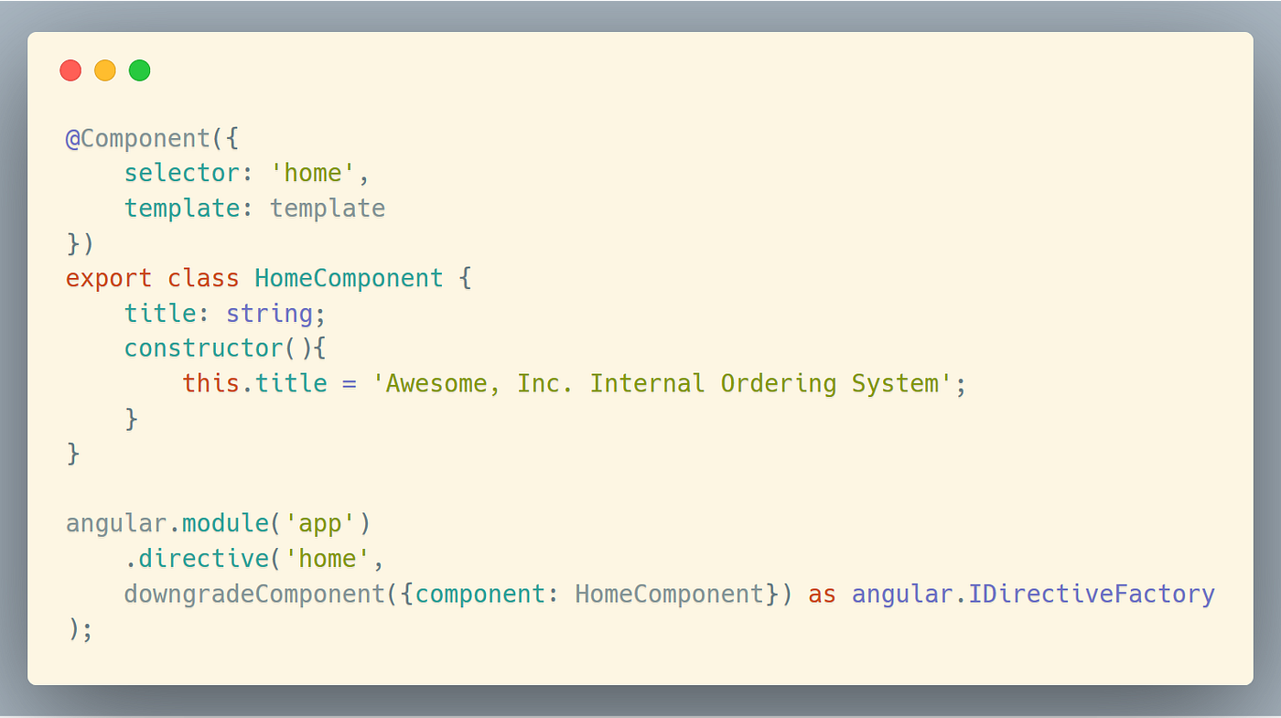Select the constructor() method
The width and height of the screenshot is (1281, 718).
point(221,348)
